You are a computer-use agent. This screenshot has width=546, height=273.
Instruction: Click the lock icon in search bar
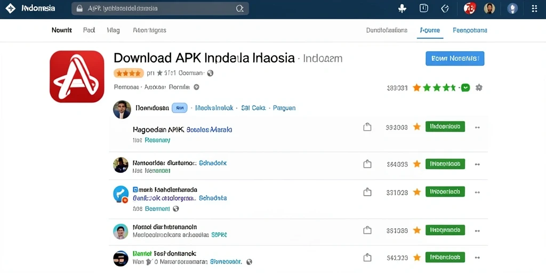[79, 9]
